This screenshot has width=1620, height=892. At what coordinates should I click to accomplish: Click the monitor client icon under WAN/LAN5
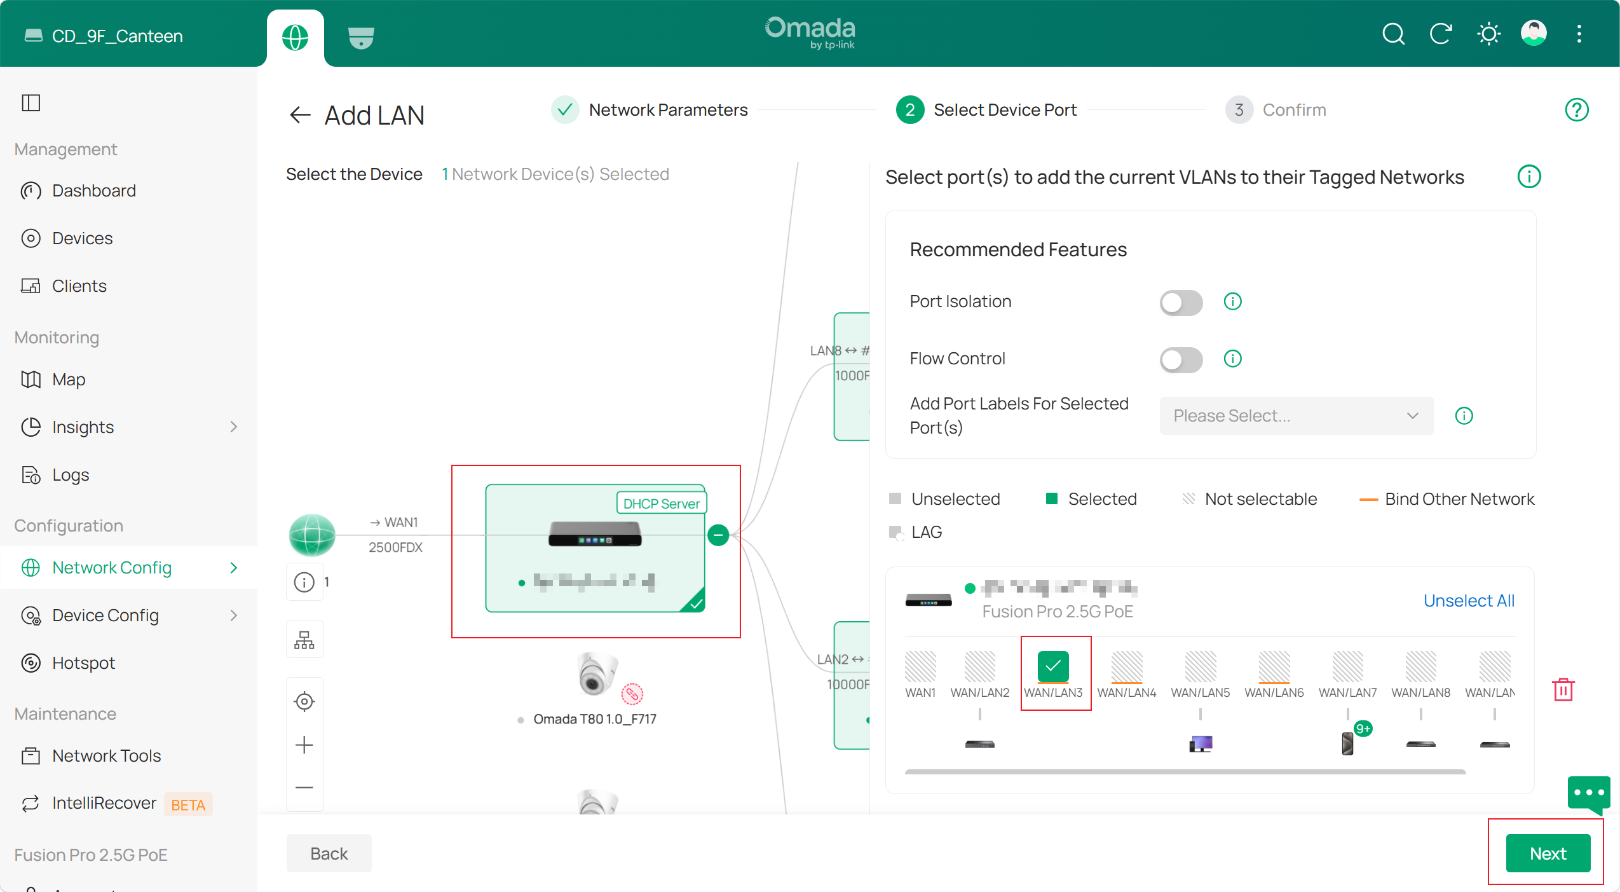(x=1201, y=744)
